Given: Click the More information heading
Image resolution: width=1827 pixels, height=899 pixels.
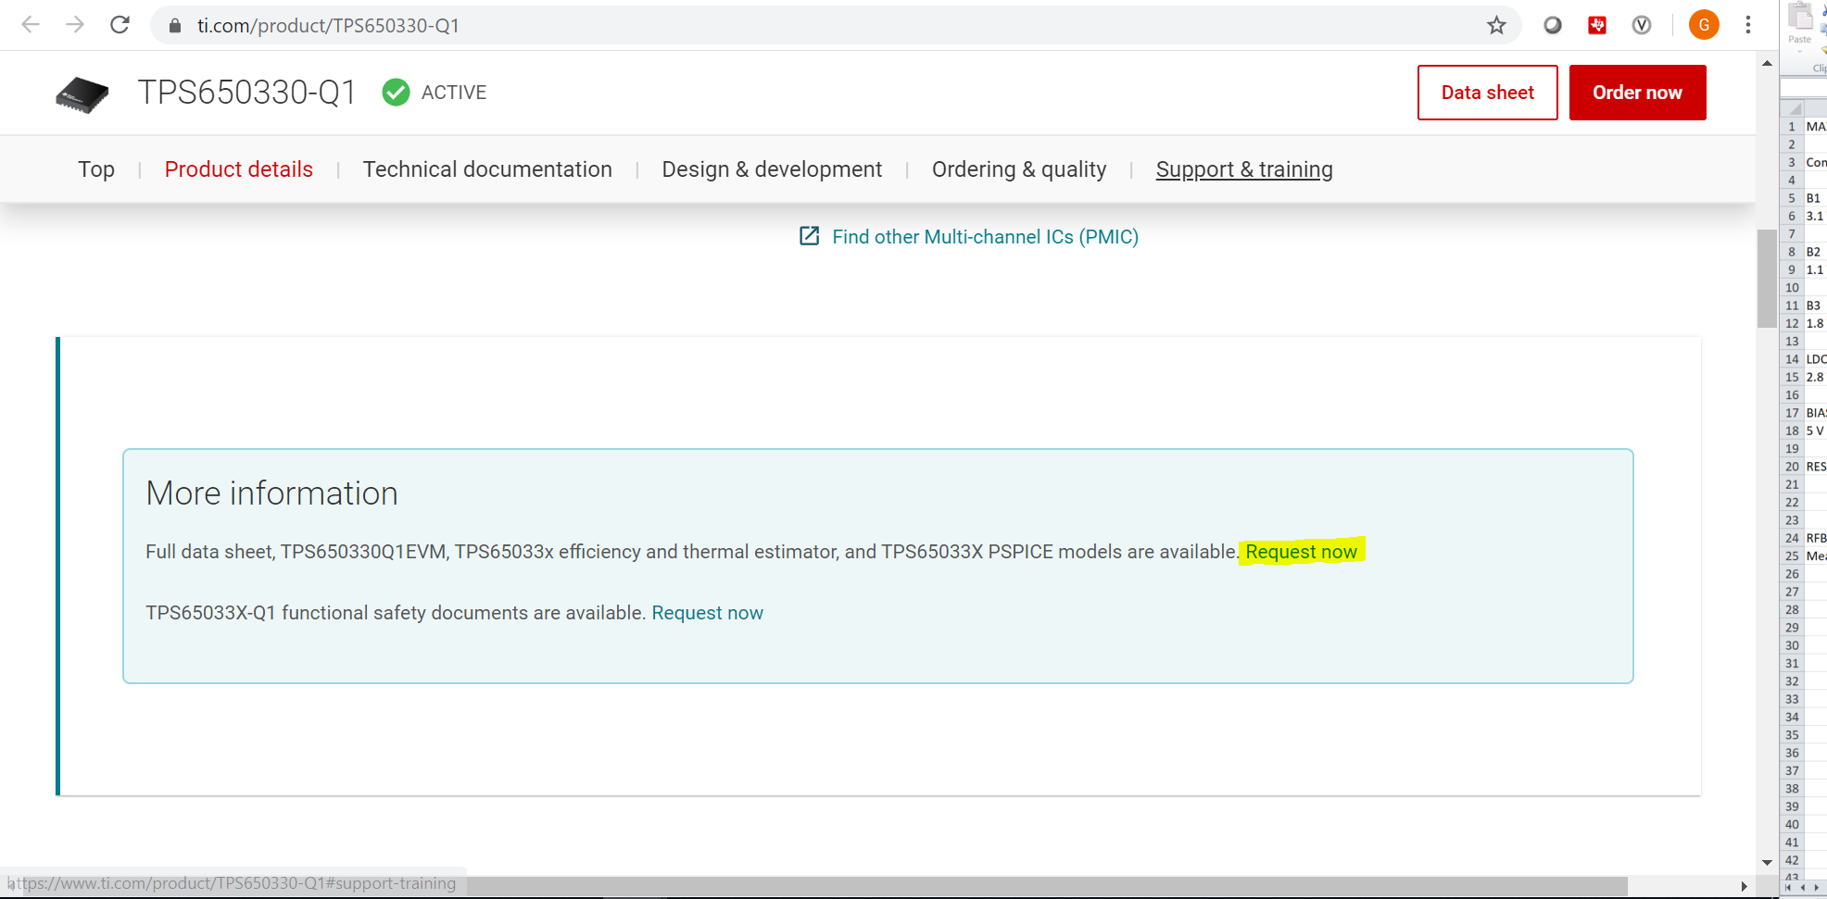Looking at the screenshot, I should [271, 493].
